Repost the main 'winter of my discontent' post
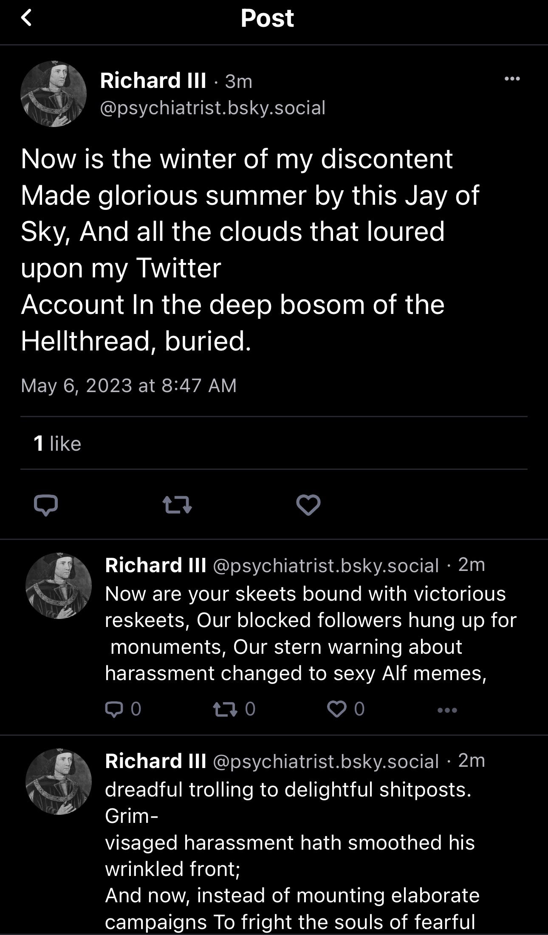This screenshot has height=935, width=548. tap(177, 505)
